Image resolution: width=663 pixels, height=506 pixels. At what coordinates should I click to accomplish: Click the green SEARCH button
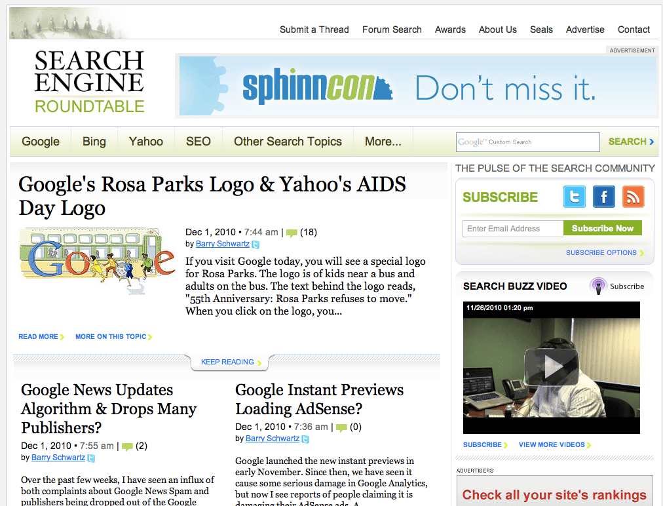(x=631, y=142)
